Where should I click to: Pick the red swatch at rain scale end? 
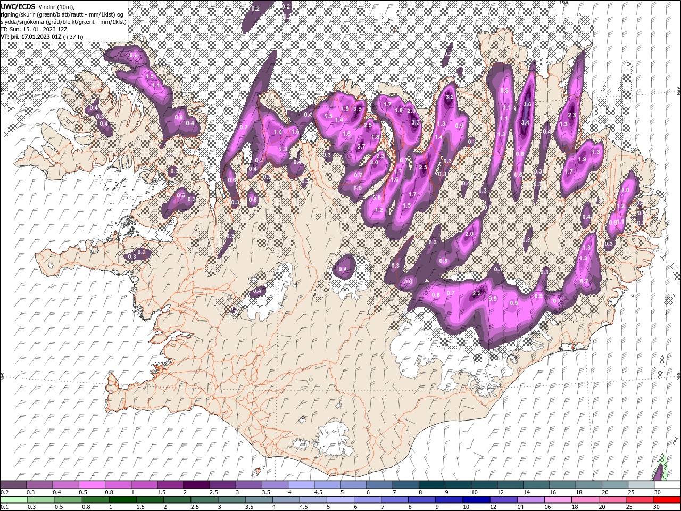666,500
